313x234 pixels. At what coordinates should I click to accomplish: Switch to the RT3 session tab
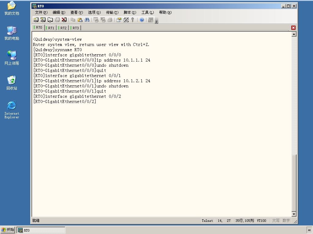[x=75, y=28]
